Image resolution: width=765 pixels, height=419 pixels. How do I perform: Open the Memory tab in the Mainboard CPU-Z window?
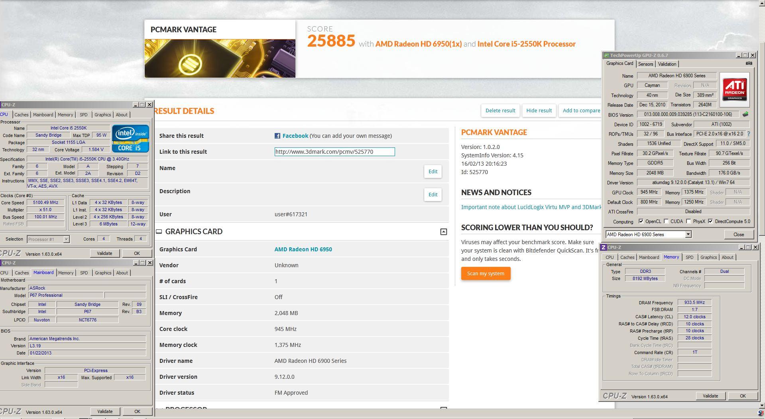66,273
